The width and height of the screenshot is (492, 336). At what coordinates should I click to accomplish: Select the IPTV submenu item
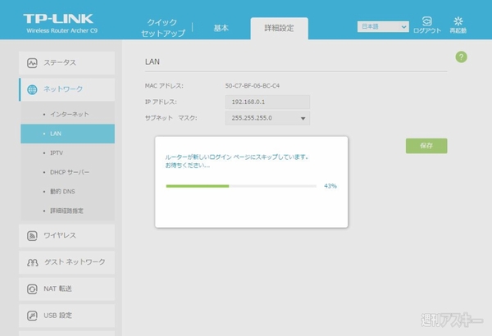pos(67,153)
